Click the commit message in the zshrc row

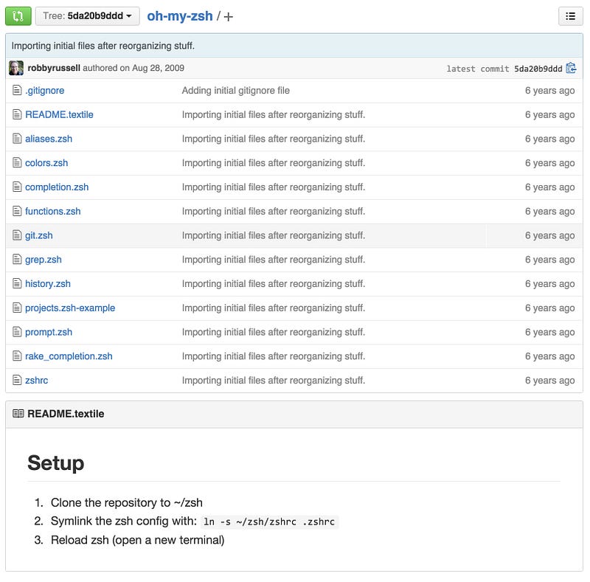pyautogui.click(x=274, y=380)
